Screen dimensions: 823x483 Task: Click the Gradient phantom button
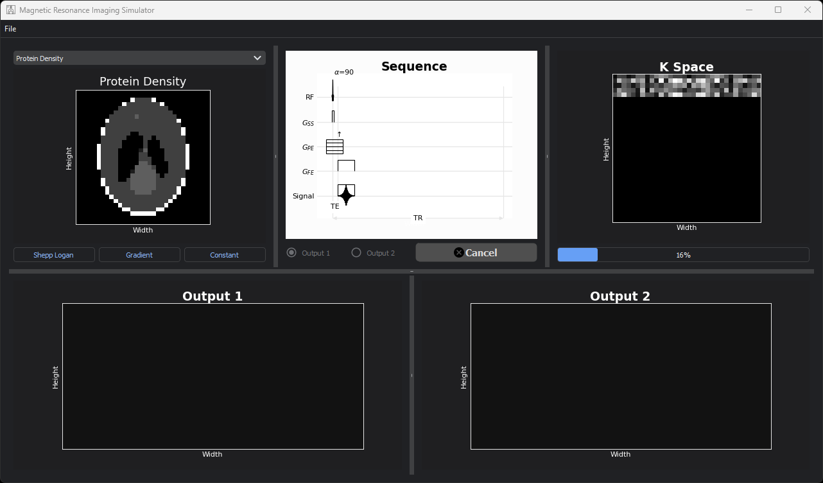139,255
